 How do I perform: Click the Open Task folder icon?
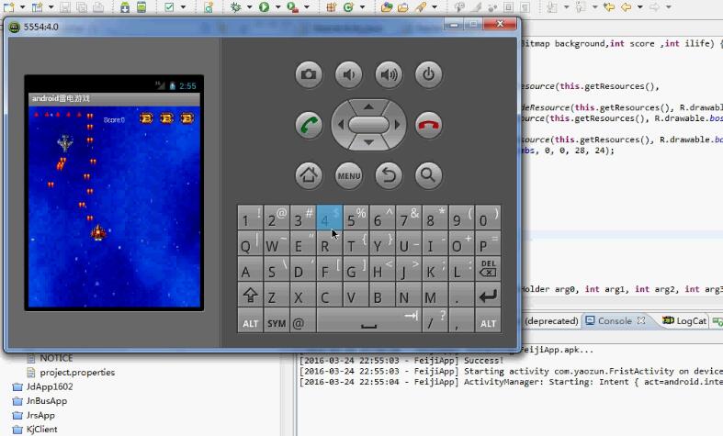click(x=403, y=7)
